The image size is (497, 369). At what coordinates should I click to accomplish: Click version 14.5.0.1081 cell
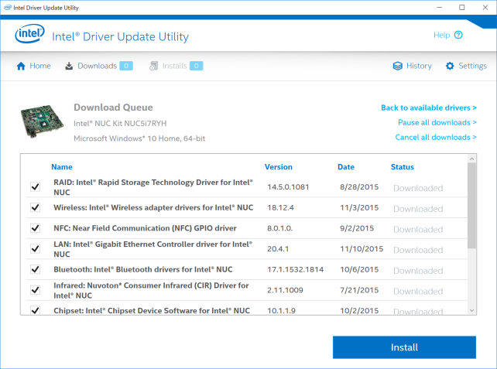[288, 187]
